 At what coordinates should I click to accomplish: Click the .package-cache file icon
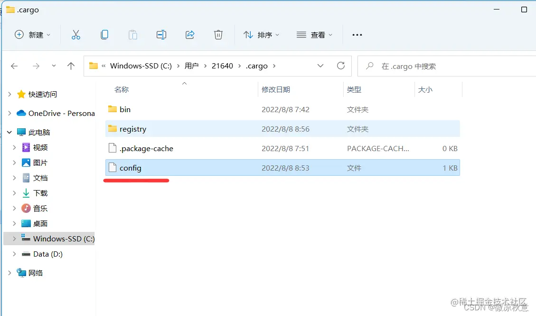pos(113,148)
